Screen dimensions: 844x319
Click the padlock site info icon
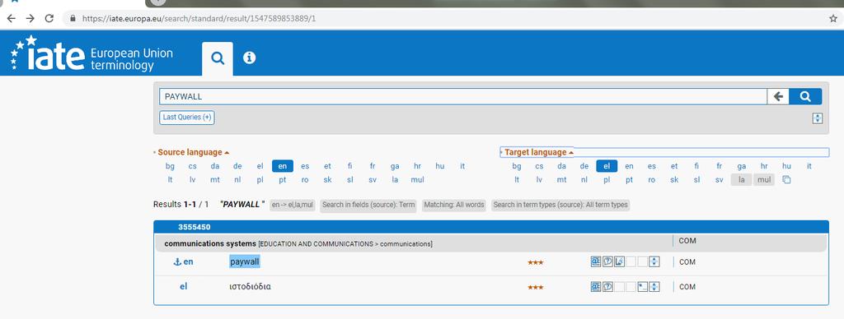coord(73,18)
